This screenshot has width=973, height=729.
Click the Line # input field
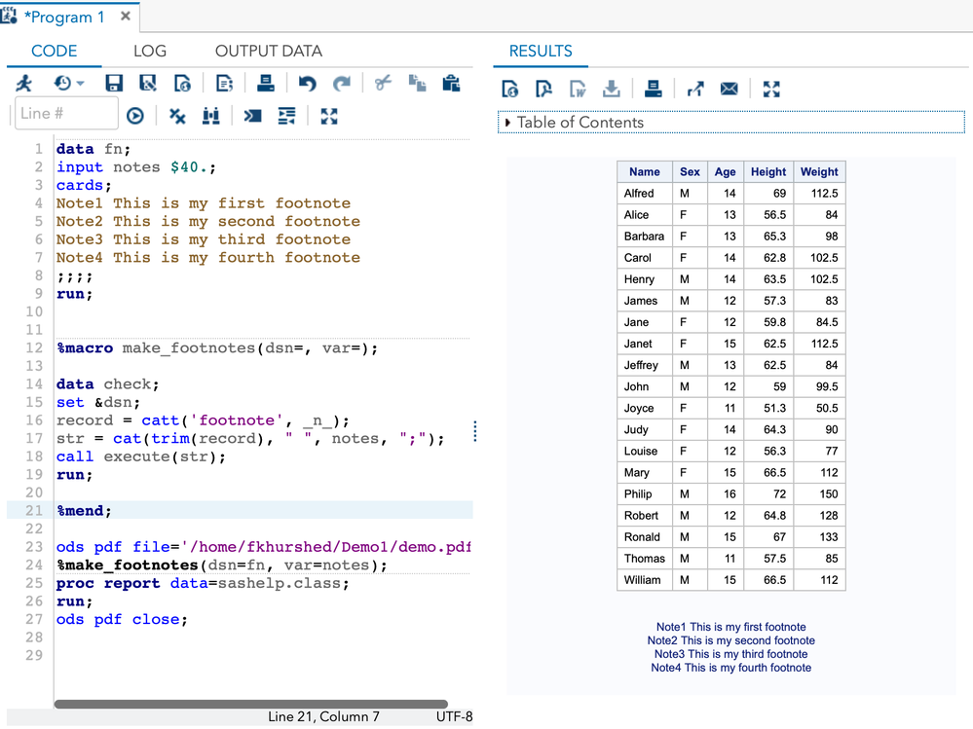[66, 114]
